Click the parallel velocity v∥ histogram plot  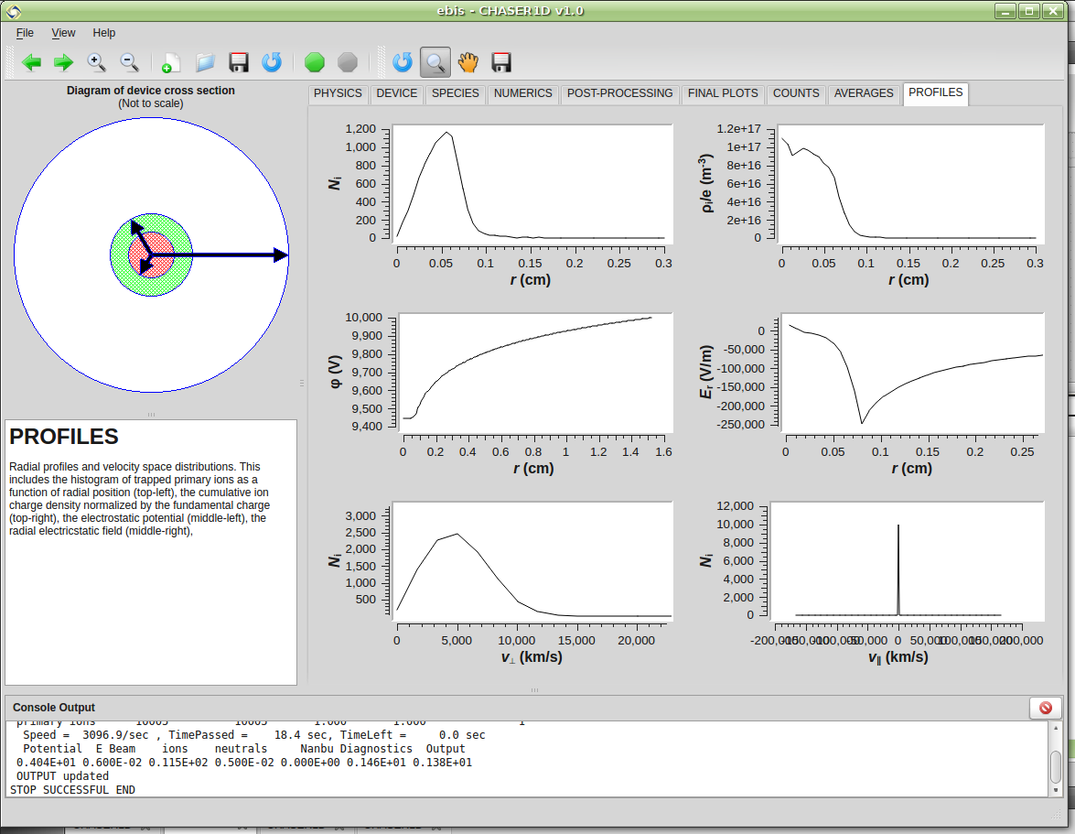point(907,561)
